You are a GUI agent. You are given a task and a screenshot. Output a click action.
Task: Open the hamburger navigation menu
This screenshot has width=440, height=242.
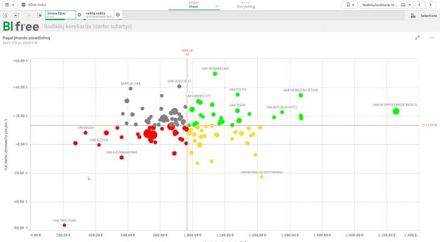coord(9,5)
